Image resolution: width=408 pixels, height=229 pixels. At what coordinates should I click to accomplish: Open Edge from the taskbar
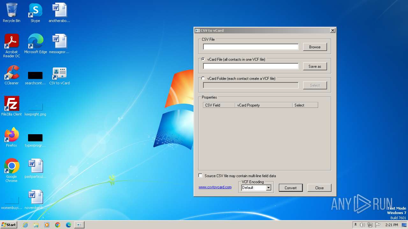point(69,225)
